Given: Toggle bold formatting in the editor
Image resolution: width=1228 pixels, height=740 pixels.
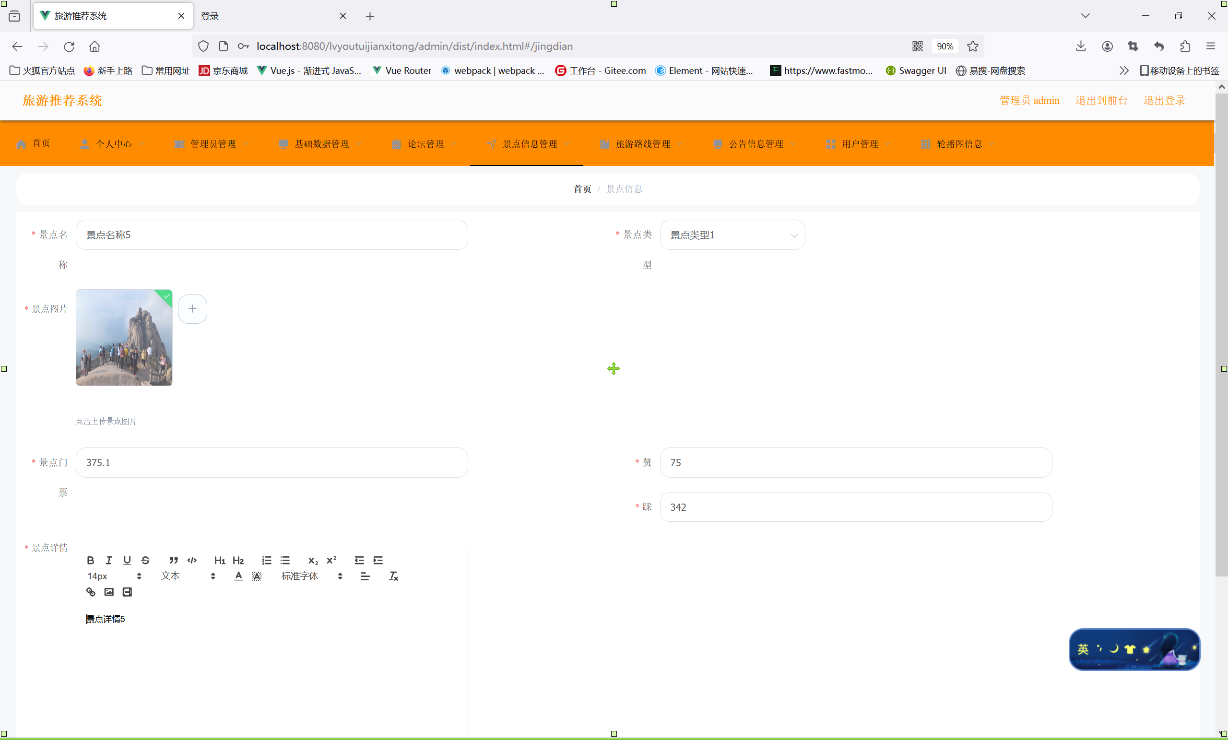Looking at the screenshot, I should click(91, 560).
